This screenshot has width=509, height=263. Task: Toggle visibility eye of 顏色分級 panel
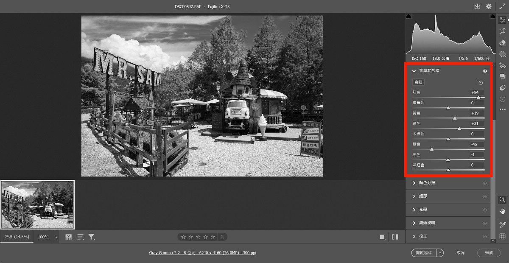pyautogui.click(x=485, y=183)
